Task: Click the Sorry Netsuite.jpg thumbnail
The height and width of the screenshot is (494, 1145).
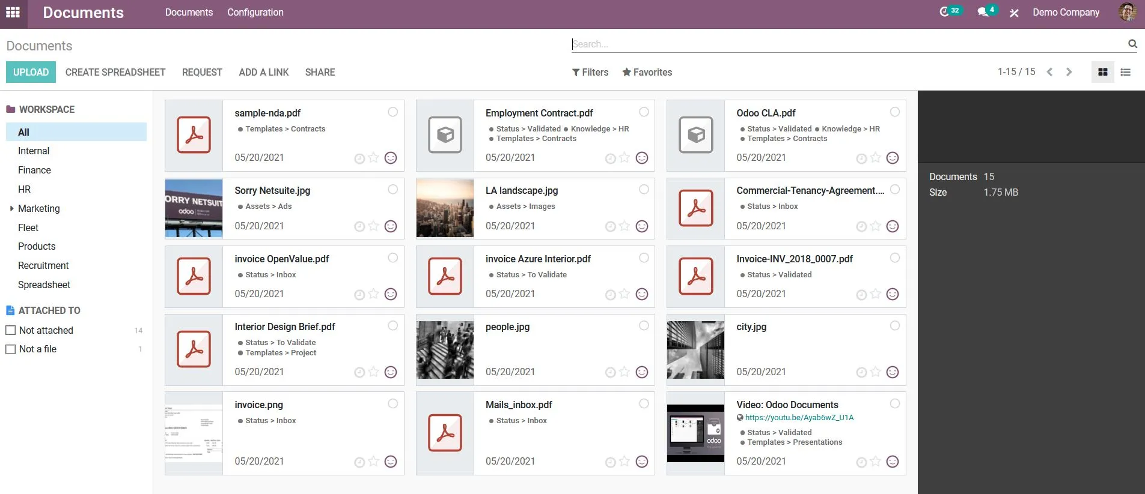Action: pyautogui.click(x=194, y=208)
